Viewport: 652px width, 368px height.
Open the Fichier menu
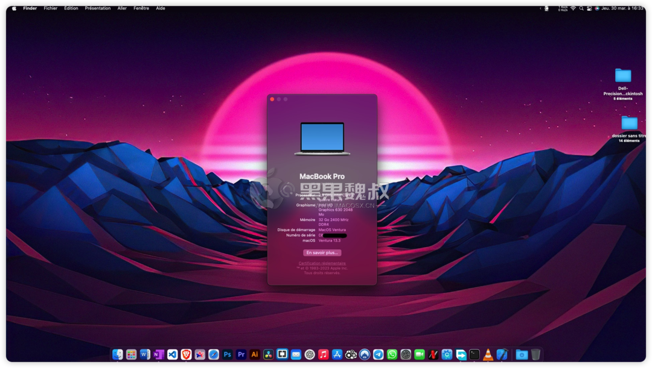(x=50, y=8)
